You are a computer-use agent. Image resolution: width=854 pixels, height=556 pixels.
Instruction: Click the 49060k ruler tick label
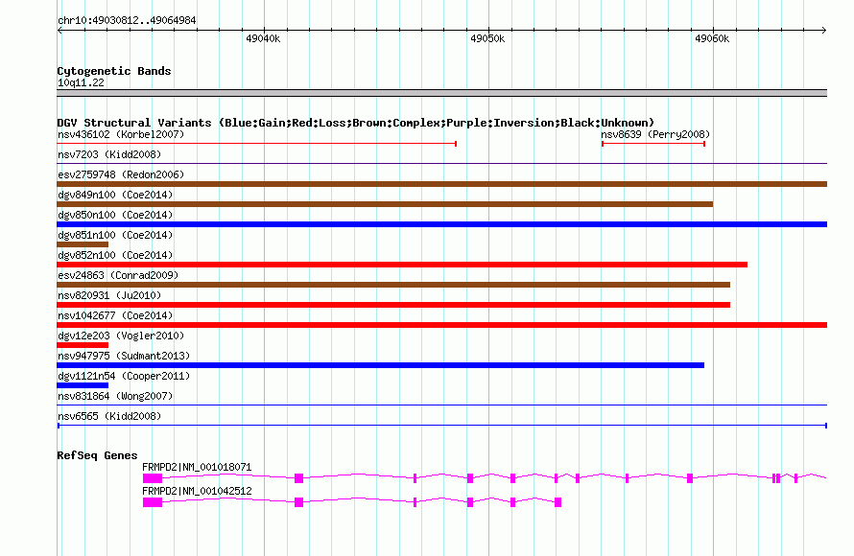[x=712, y=38]
